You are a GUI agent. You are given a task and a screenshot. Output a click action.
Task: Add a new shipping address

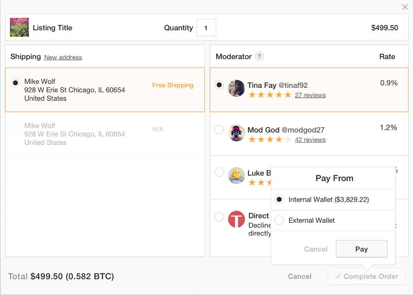(63, 57)
